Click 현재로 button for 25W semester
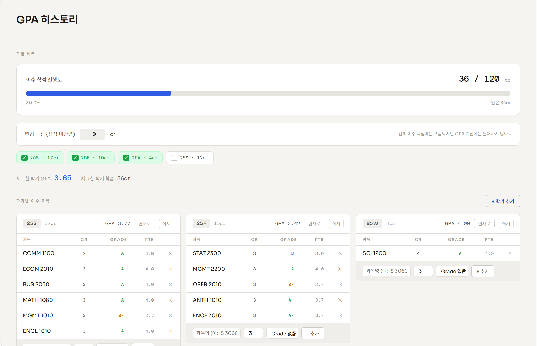The height and width of the screenshot is (346, 537). (484, 224)
